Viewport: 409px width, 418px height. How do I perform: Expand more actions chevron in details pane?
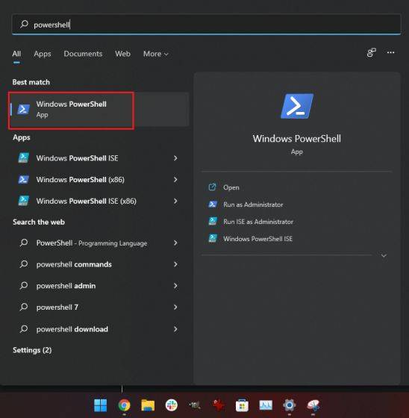pyautogui.click(x=384, y=255)
